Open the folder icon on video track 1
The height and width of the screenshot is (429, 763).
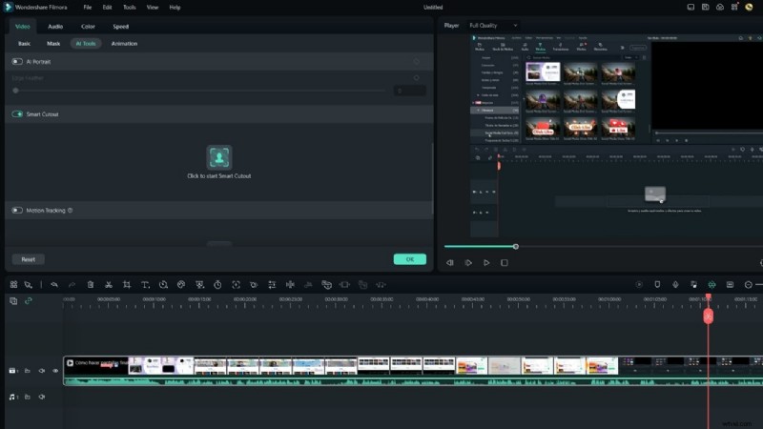point(28,371)
